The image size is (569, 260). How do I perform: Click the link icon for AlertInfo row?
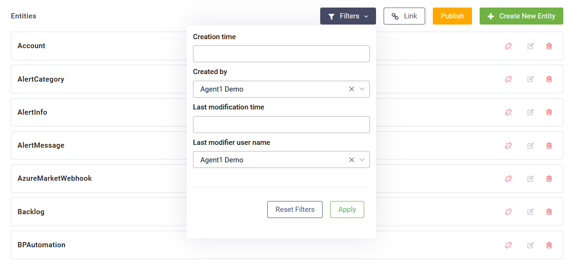(508, 112)
